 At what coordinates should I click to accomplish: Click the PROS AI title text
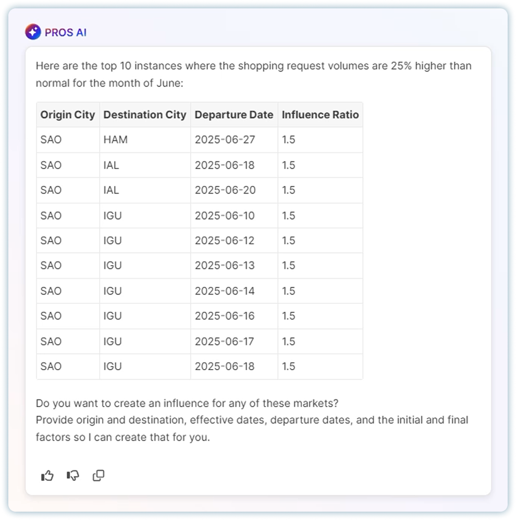pyautogui.click(x=66, y=32)
